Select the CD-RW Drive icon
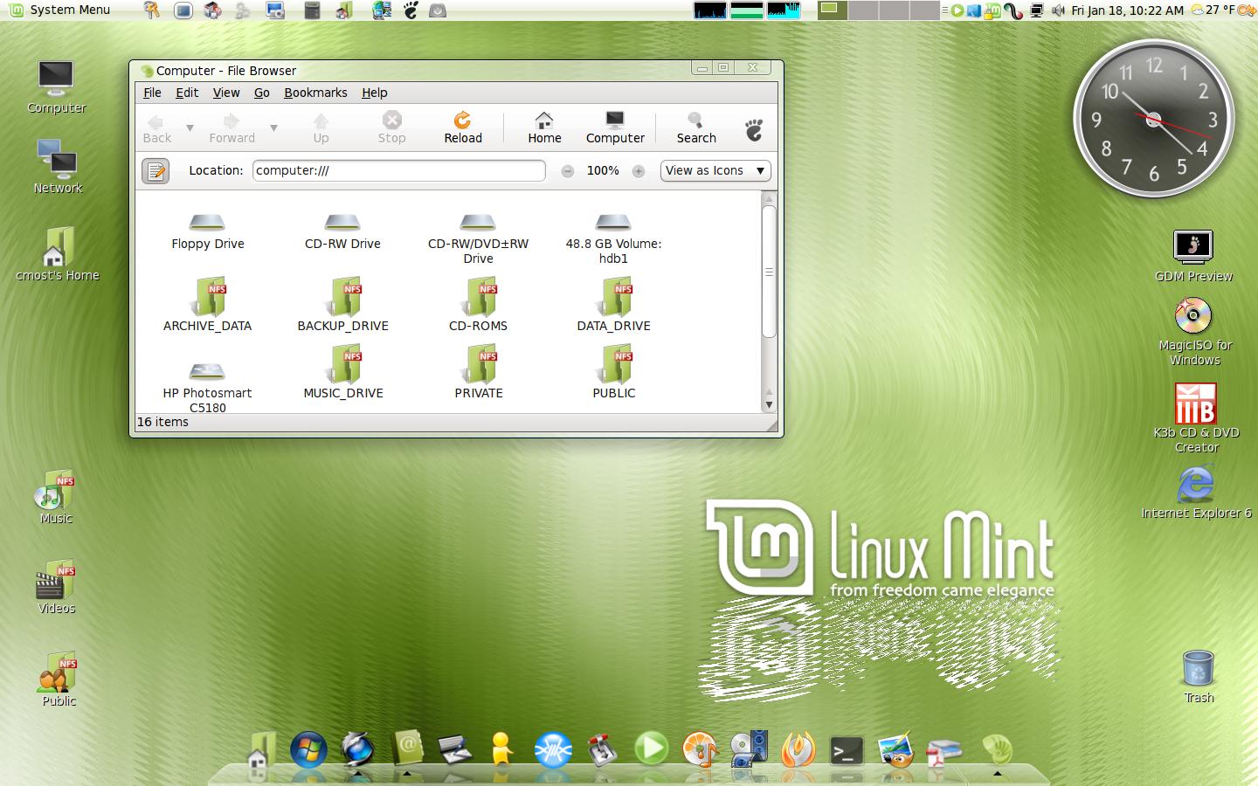The width and height of the screenshot is (1258, 786). click(x=342, y=231)
